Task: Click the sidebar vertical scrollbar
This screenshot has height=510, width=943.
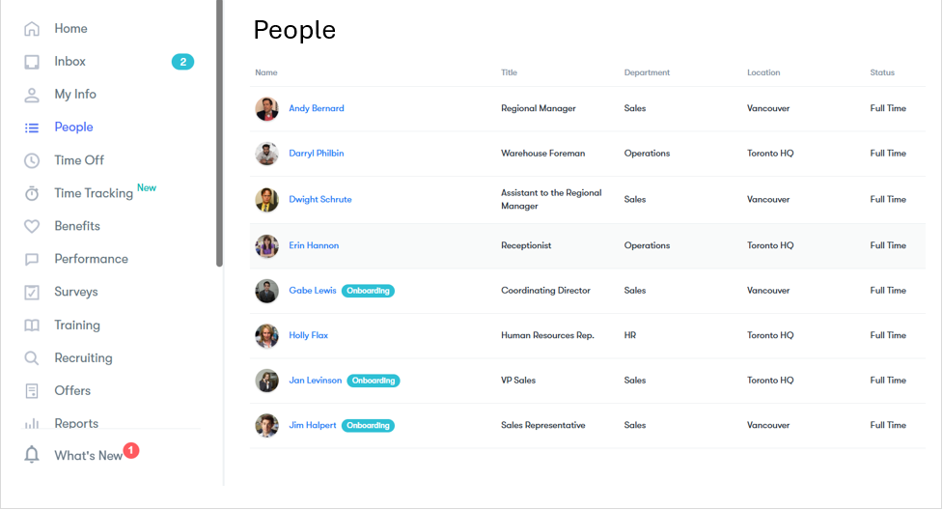Action: (220, 135)
